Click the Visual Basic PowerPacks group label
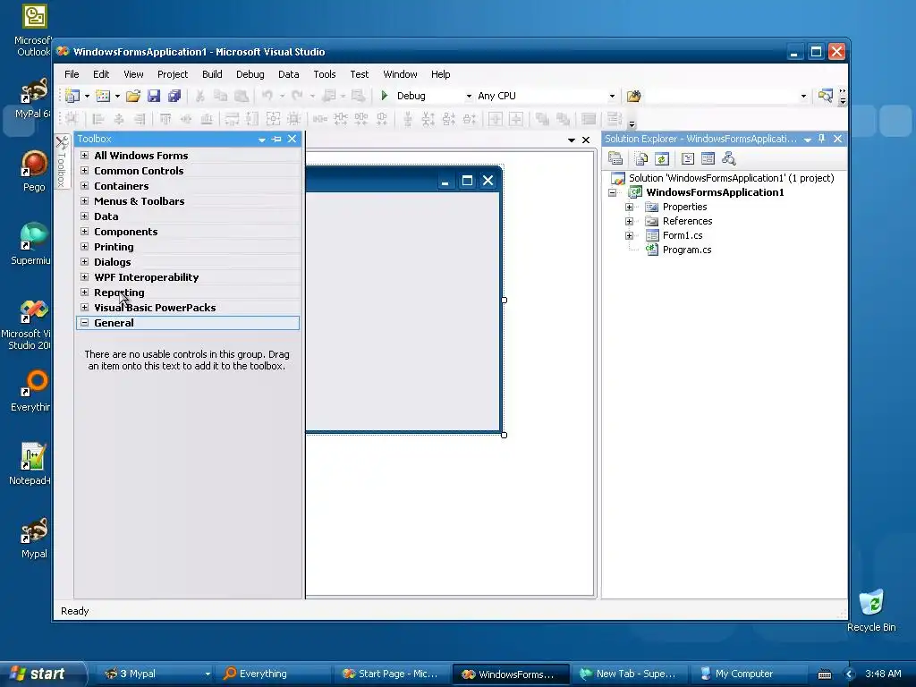This screenshot has width=916, height=687. point(155,308)
